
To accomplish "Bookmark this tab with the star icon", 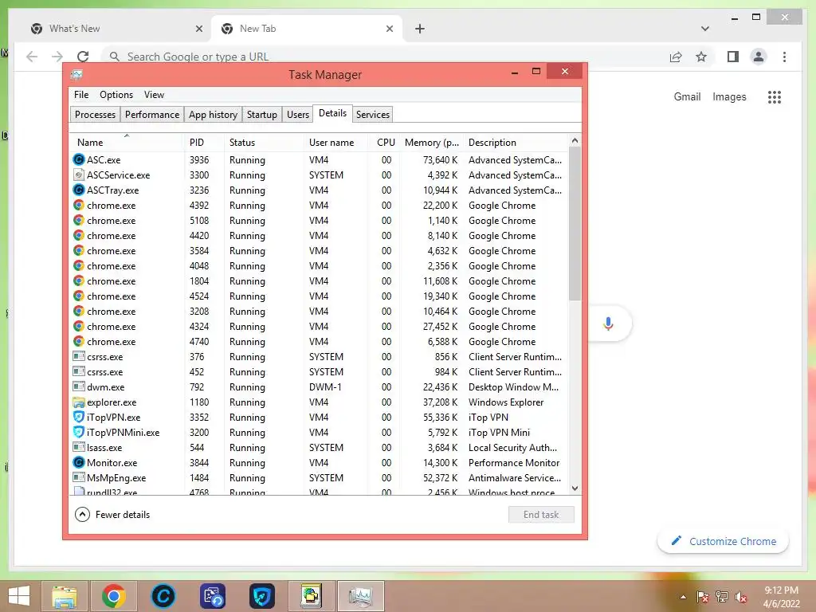I will coord(701,57).
